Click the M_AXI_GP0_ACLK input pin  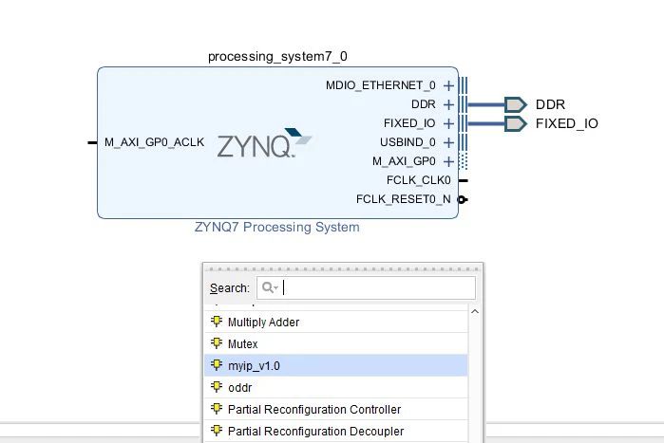coord(92,142)
